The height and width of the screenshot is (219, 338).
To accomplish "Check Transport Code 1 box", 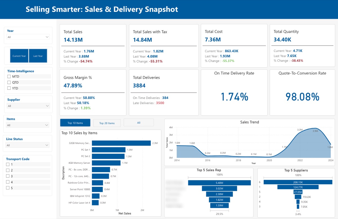I will tap(8, 164).
